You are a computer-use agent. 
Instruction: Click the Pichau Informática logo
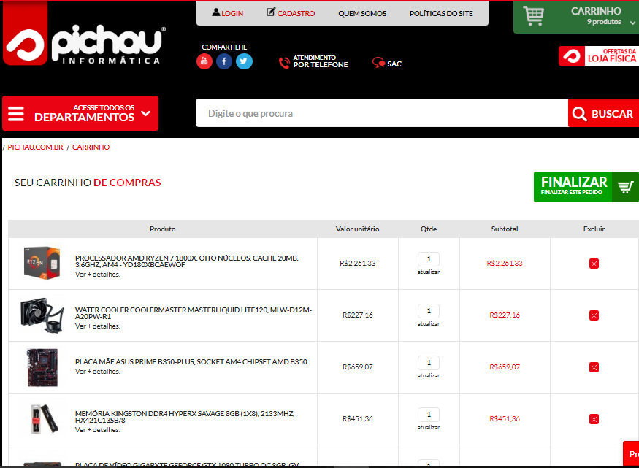[85, 34]
